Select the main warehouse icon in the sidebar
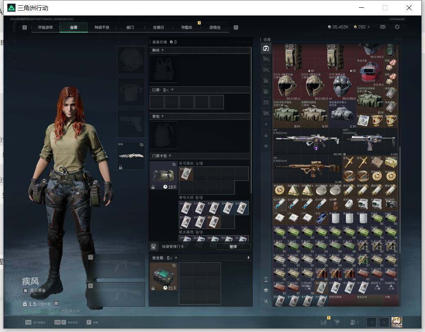The height and width of the screenshot is (332, 425). click(266, 48)
